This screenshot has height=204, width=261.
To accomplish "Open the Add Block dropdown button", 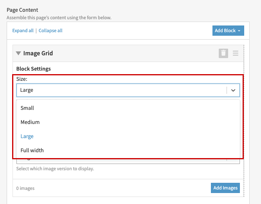I will [x=229, y=31].
